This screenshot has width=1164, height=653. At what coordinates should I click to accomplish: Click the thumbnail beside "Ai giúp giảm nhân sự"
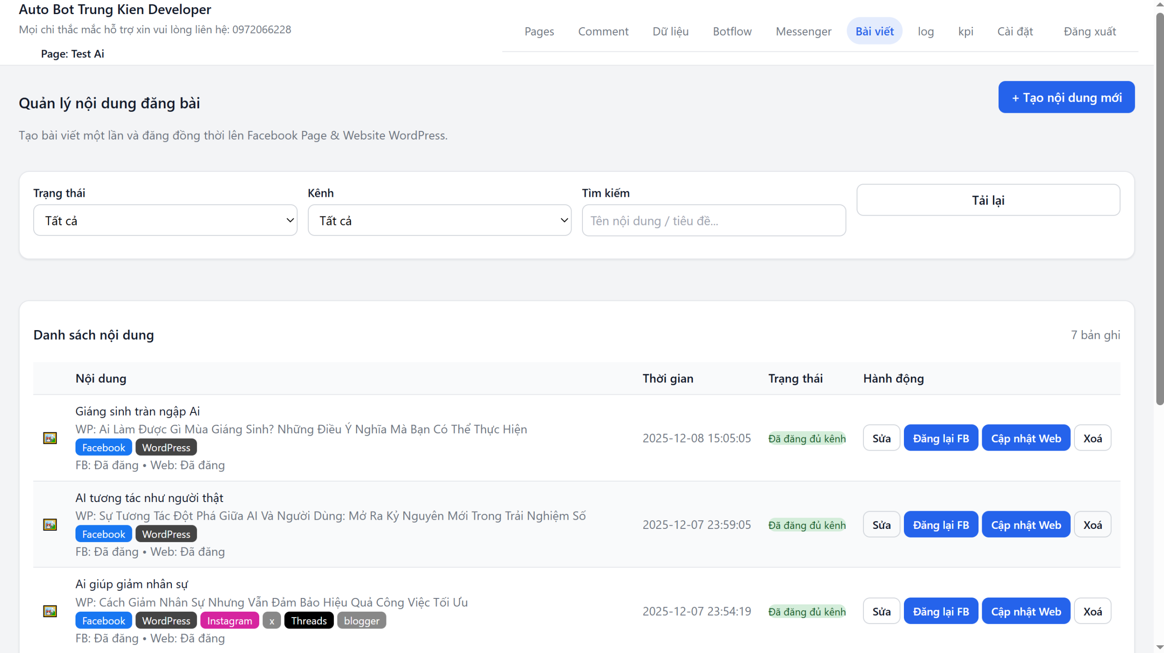(x=49, y=611)
